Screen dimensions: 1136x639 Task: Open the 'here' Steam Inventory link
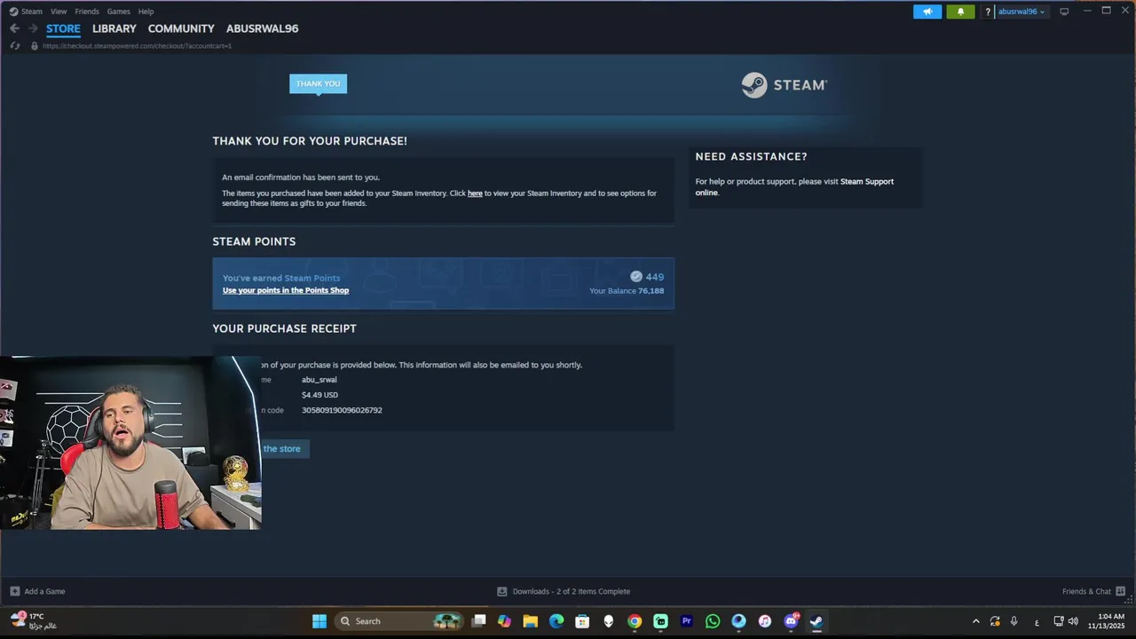click(x=475, y=193)
